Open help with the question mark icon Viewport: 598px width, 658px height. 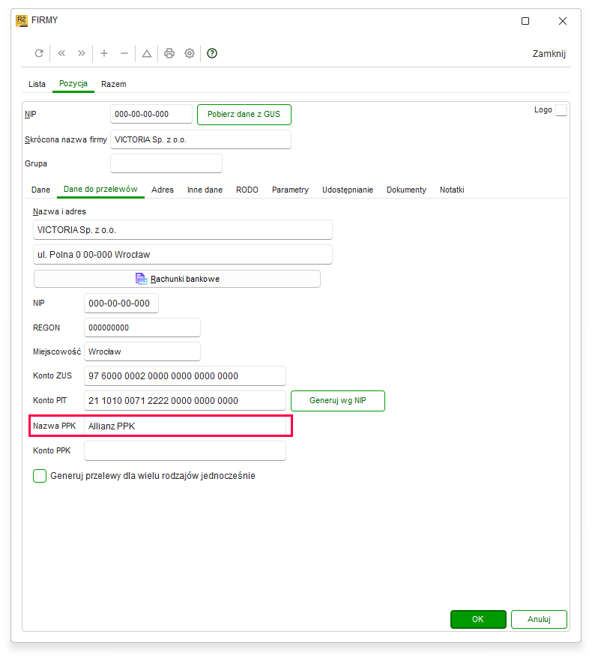212,53
